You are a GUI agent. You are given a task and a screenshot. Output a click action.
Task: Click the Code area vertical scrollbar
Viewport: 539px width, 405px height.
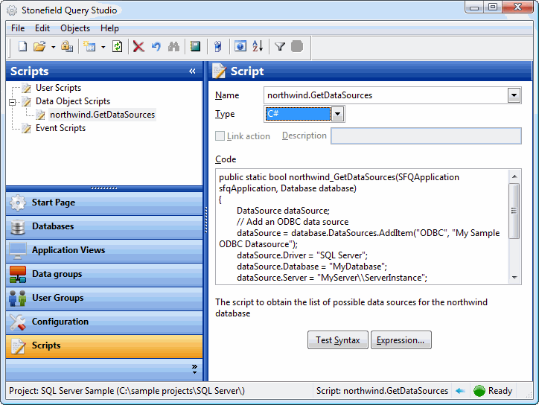tap(514, 223)
